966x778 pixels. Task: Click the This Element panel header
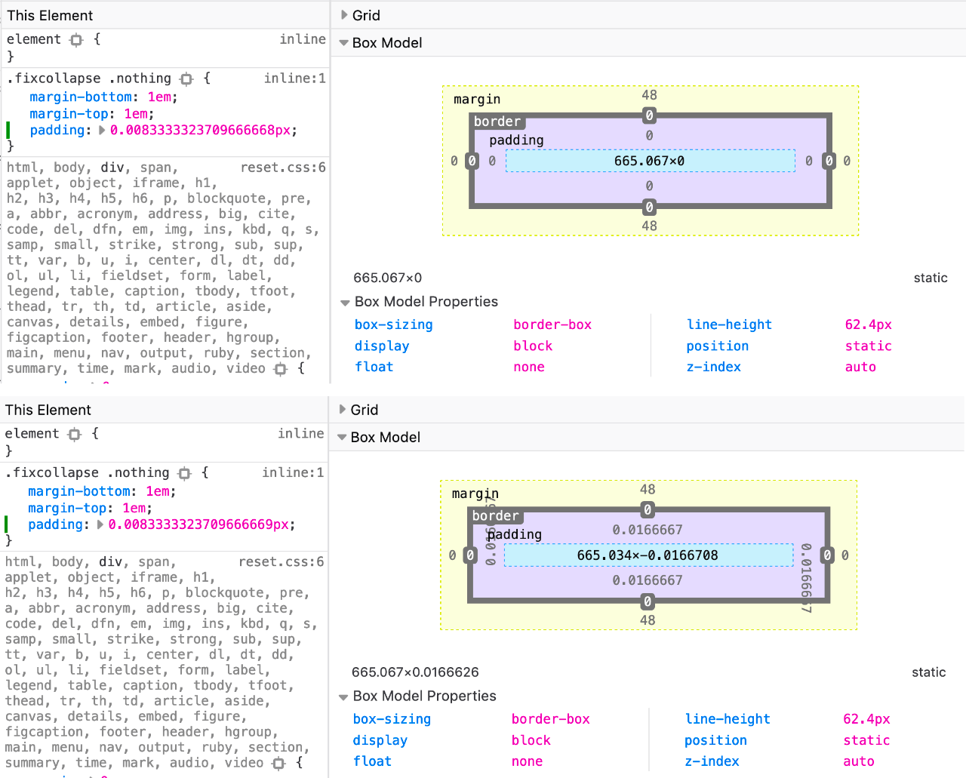[50, 14]
